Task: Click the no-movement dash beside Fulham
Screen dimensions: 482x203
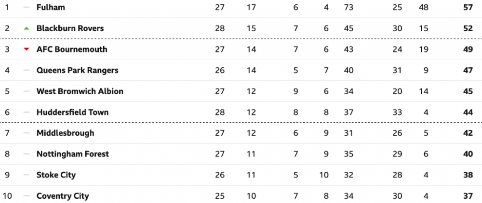Action: tap(27, 8)
